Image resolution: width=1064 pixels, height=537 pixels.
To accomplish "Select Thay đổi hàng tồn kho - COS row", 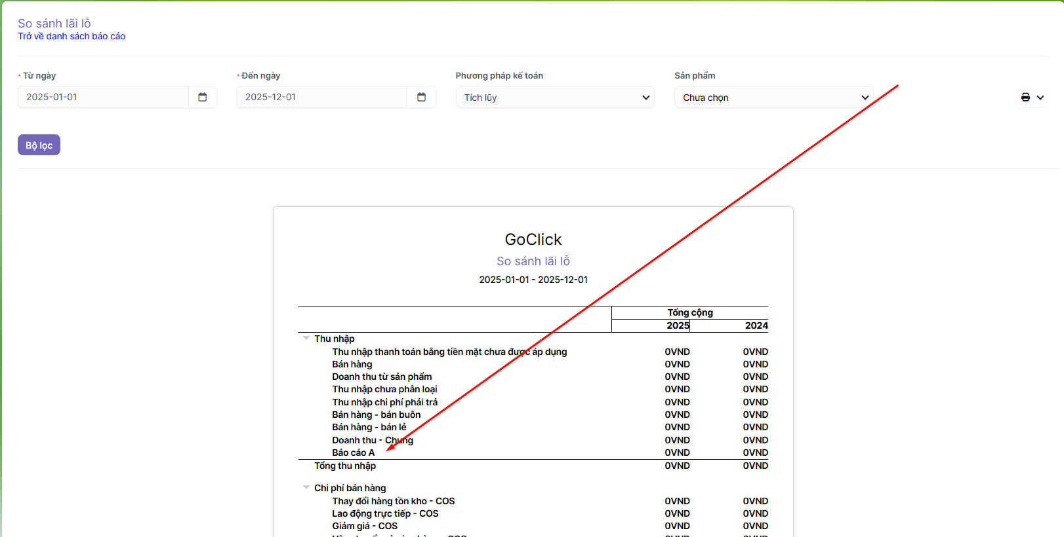I will coord(393,501).
